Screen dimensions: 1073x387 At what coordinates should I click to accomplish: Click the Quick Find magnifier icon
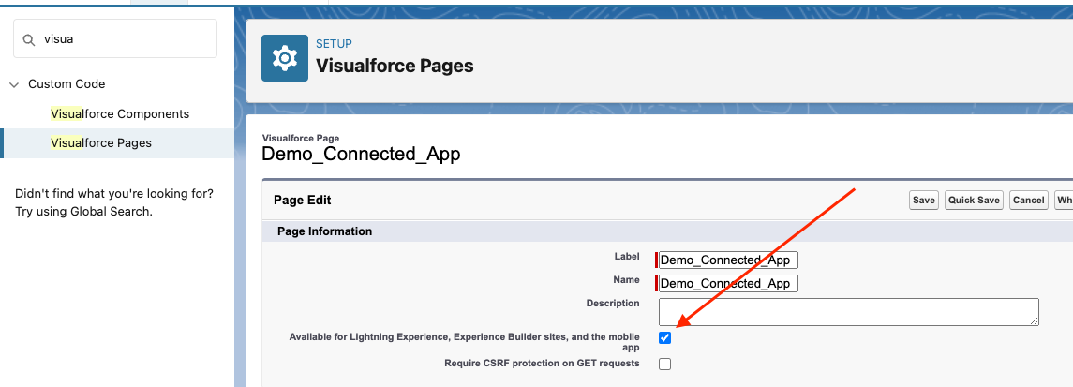pyautogui.click(x=30, y=39)
